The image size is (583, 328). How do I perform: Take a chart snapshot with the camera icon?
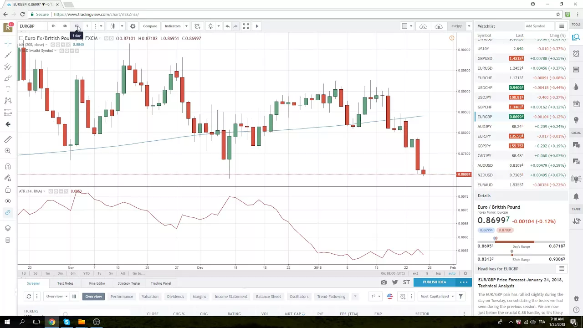[384, 282]
